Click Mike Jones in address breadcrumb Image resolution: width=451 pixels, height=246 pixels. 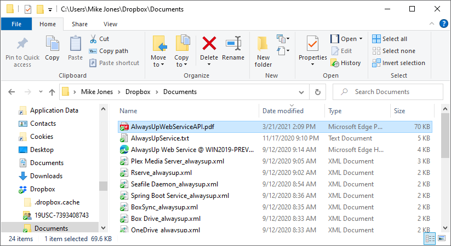(x=97, y=92)
